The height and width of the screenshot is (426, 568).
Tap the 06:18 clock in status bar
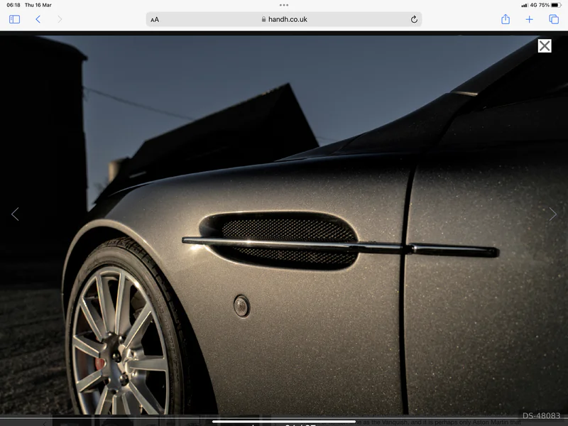[x=13, y=5]
